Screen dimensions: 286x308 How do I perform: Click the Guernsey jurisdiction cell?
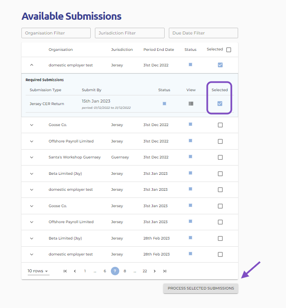(120, 157)
